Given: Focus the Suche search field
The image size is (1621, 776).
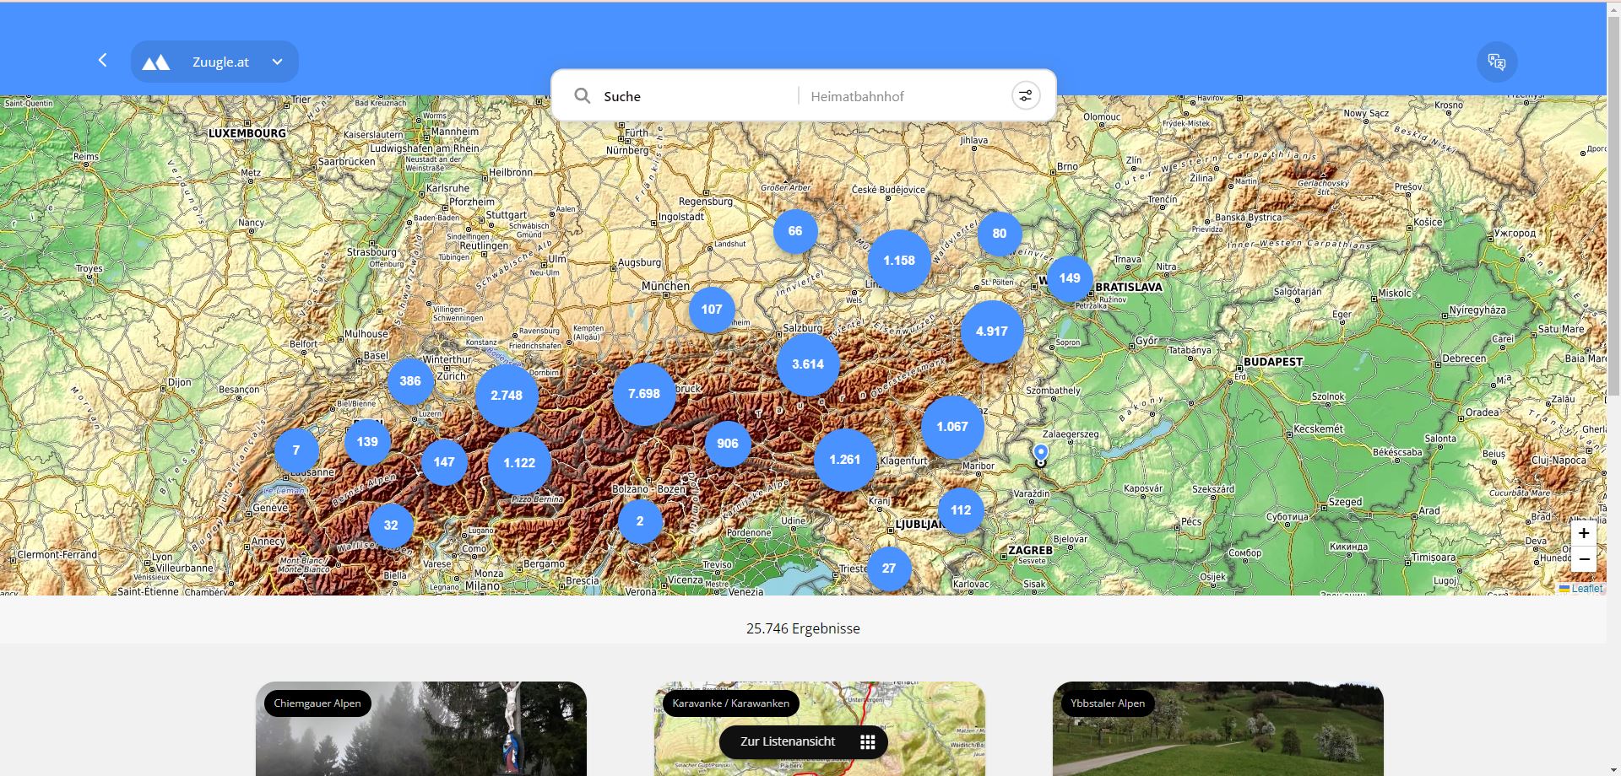Looking at the screenshot, I should click(692, 96).
